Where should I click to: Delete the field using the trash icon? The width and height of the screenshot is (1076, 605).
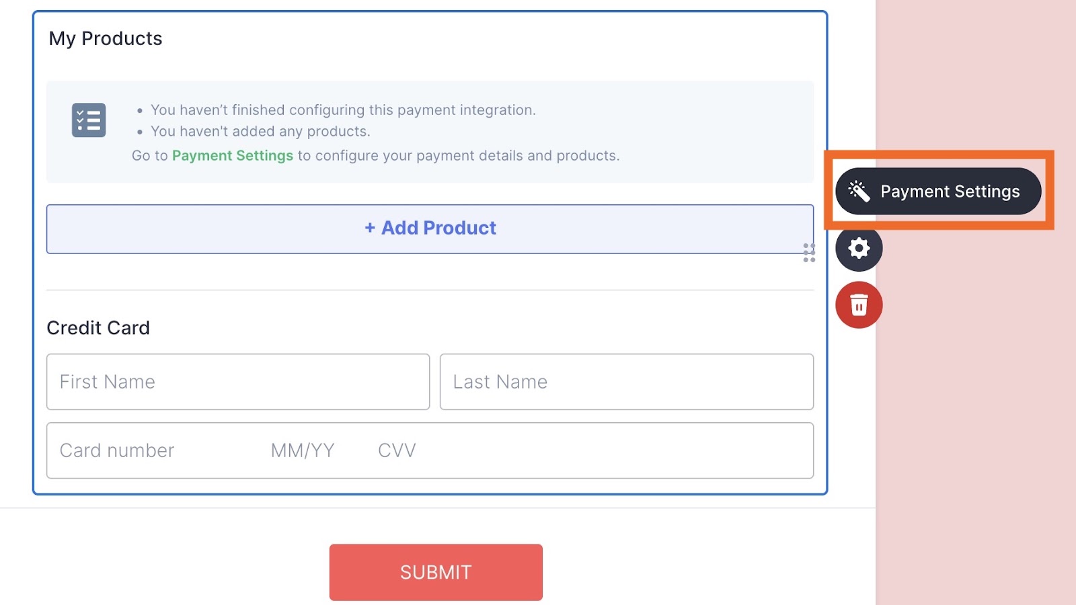pyautogui.click(x=859, y=305)
